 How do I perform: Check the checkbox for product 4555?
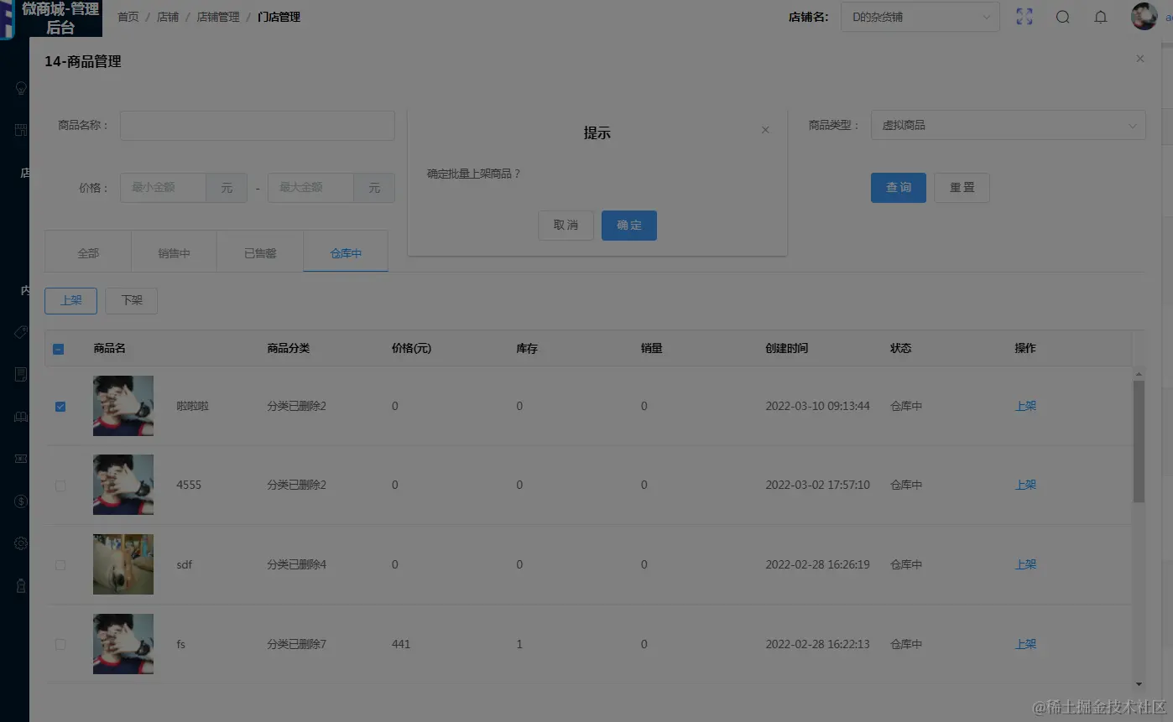point(60,486)
